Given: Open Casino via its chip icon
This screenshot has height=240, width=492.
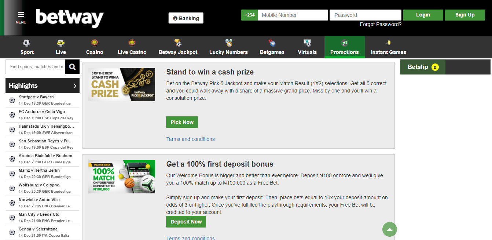Looking at the screenshot, I should [95, 43].
